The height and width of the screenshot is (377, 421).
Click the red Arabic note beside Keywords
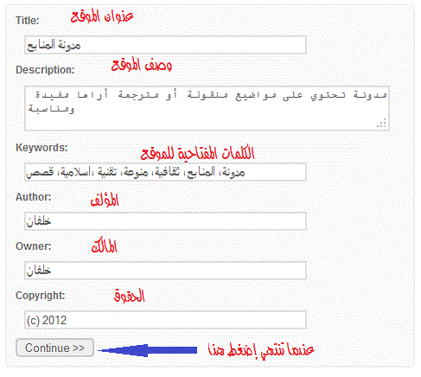coord(198,153)
